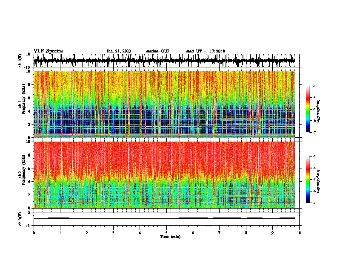
Task: Click the "4" kHz tick of ch.1 frequency axis
Action: click(29, 111)
